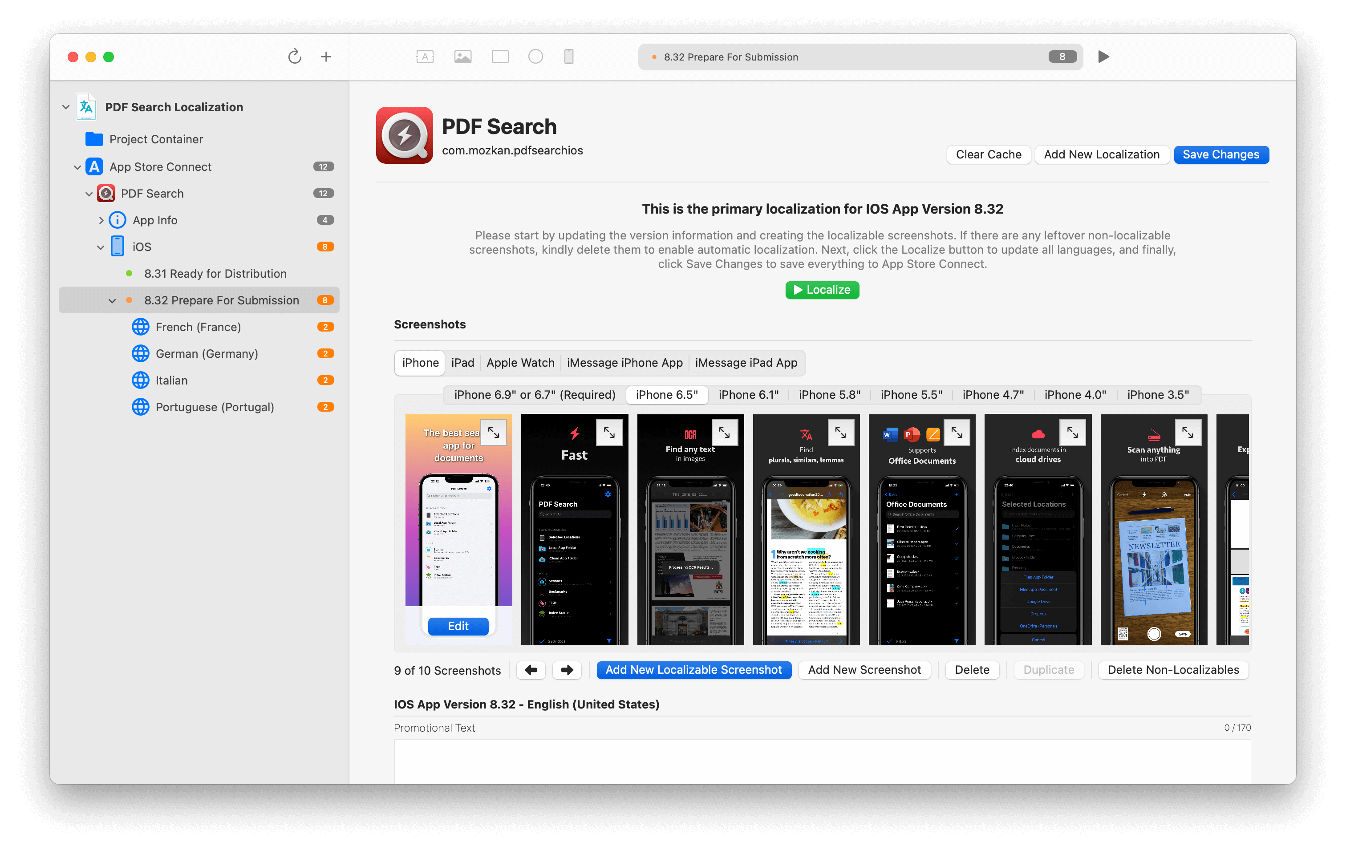Click the plus add icon in the toolbar

click(x=326, y=57)
